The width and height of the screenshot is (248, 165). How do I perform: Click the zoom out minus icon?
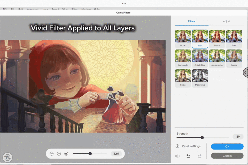[52, 154]
